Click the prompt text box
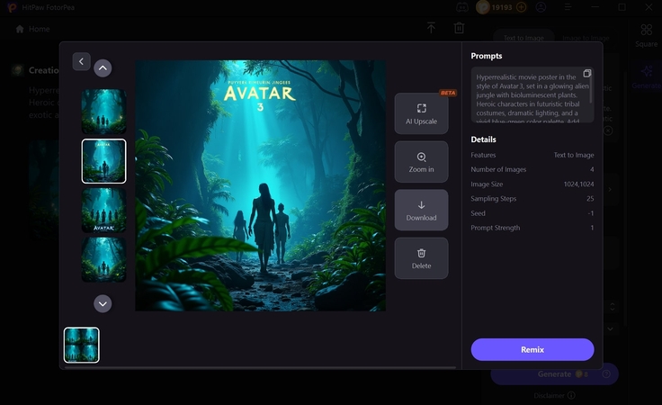662x405 pixels. [532, 94]
